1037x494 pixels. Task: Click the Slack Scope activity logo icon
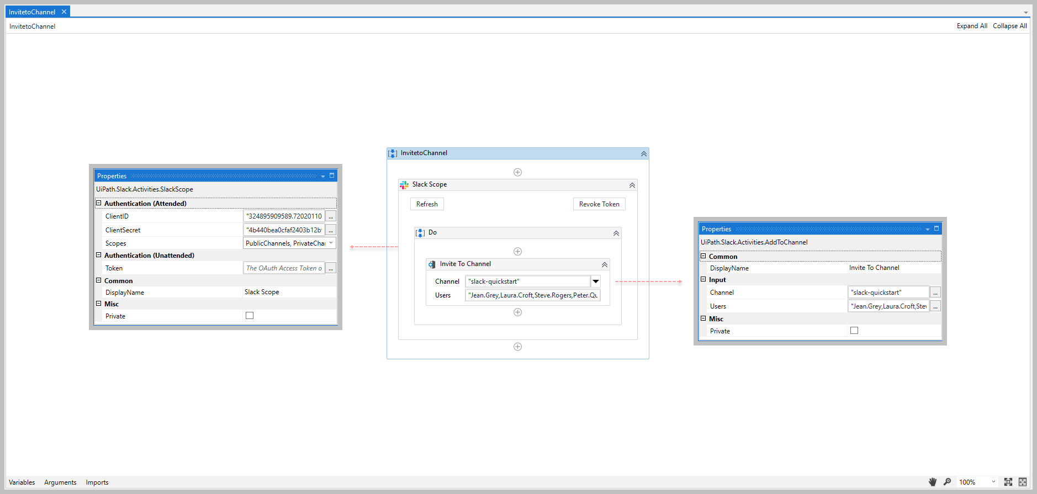[x=404, y=185]
